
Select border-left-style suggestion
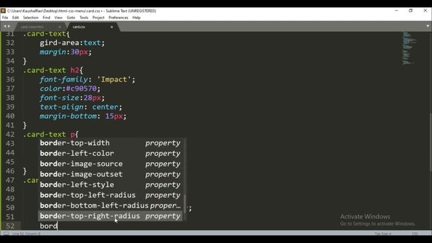tap(110, 185)
